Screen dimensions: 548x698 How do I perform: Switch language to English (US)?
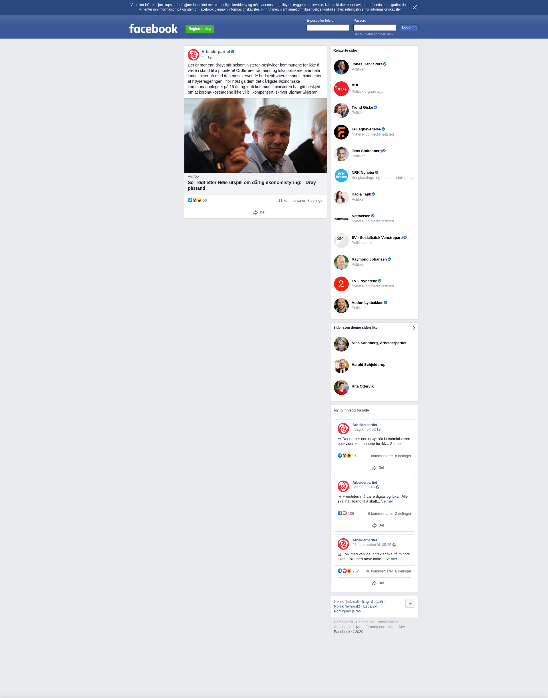point(372,602)
